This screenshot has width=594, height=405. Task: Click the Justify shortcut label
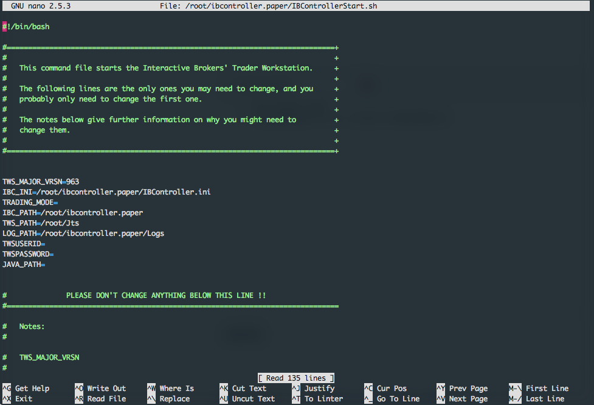point(319,389)
